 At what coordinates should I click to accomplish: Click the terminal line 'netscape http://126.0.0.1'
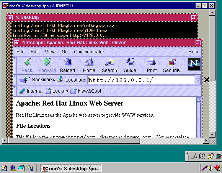pyautogui.click(x=78, y=35)
